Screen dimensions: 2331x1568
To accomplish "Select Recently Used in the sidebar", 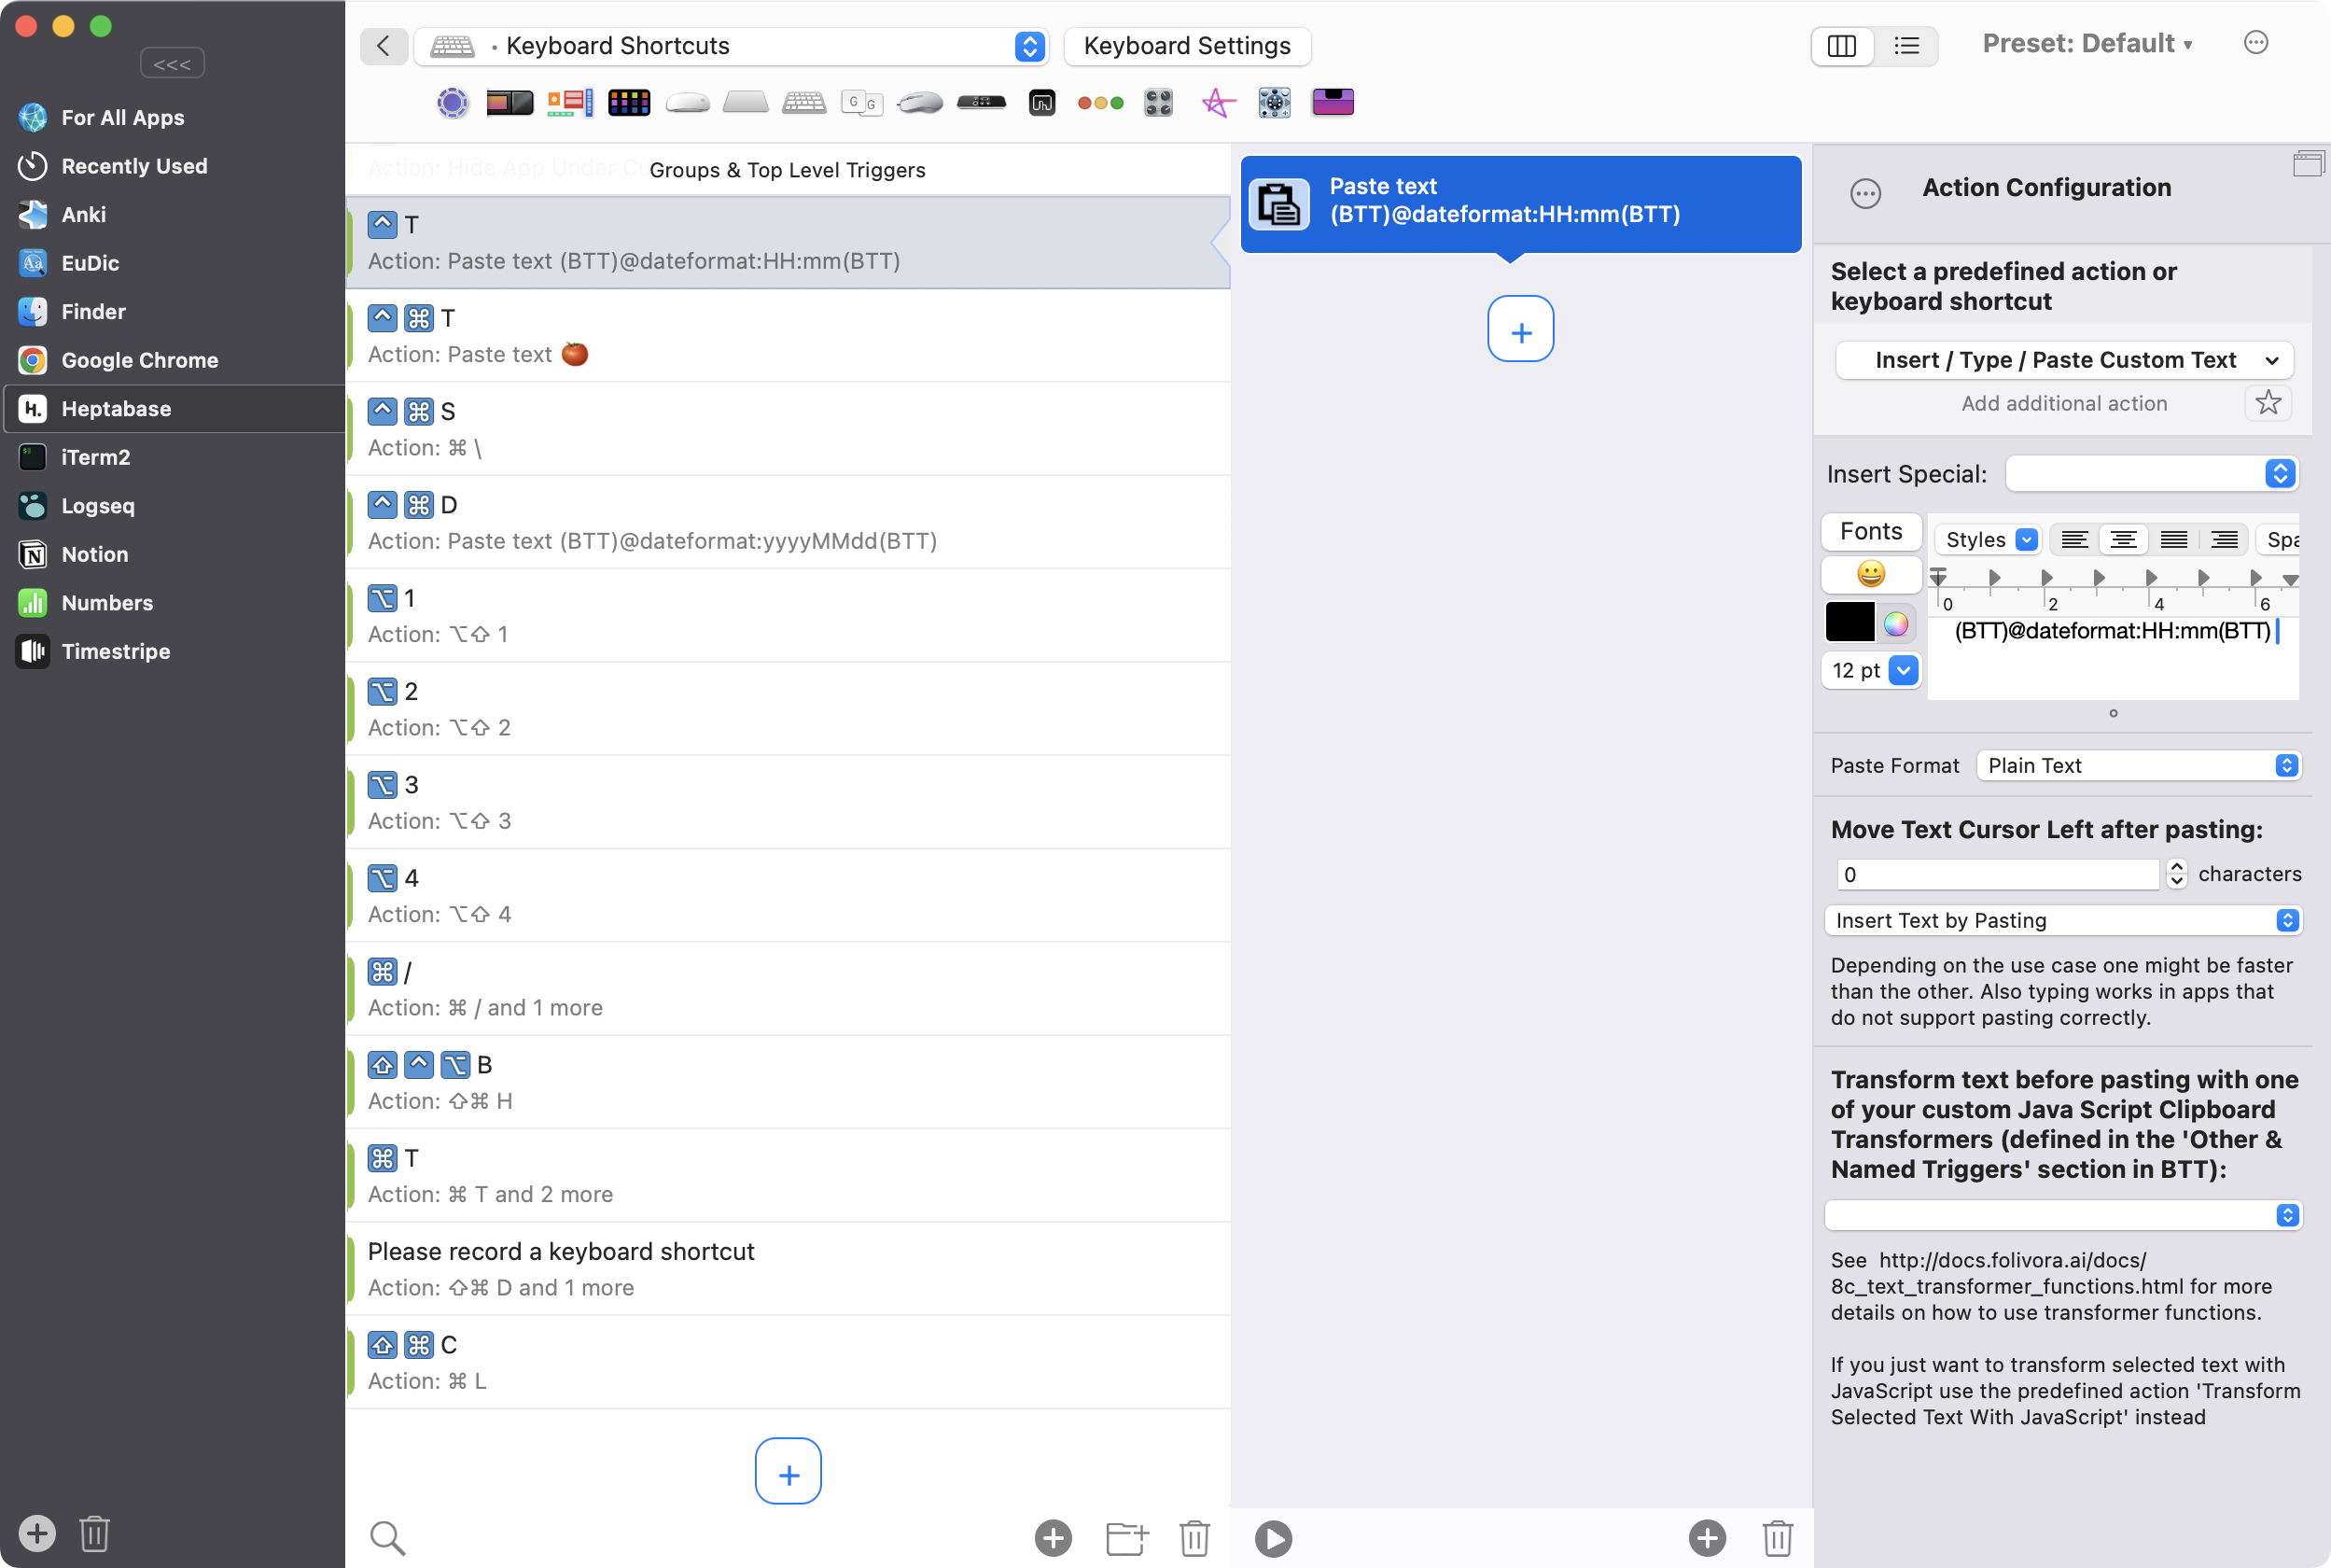I will [134, 166].
